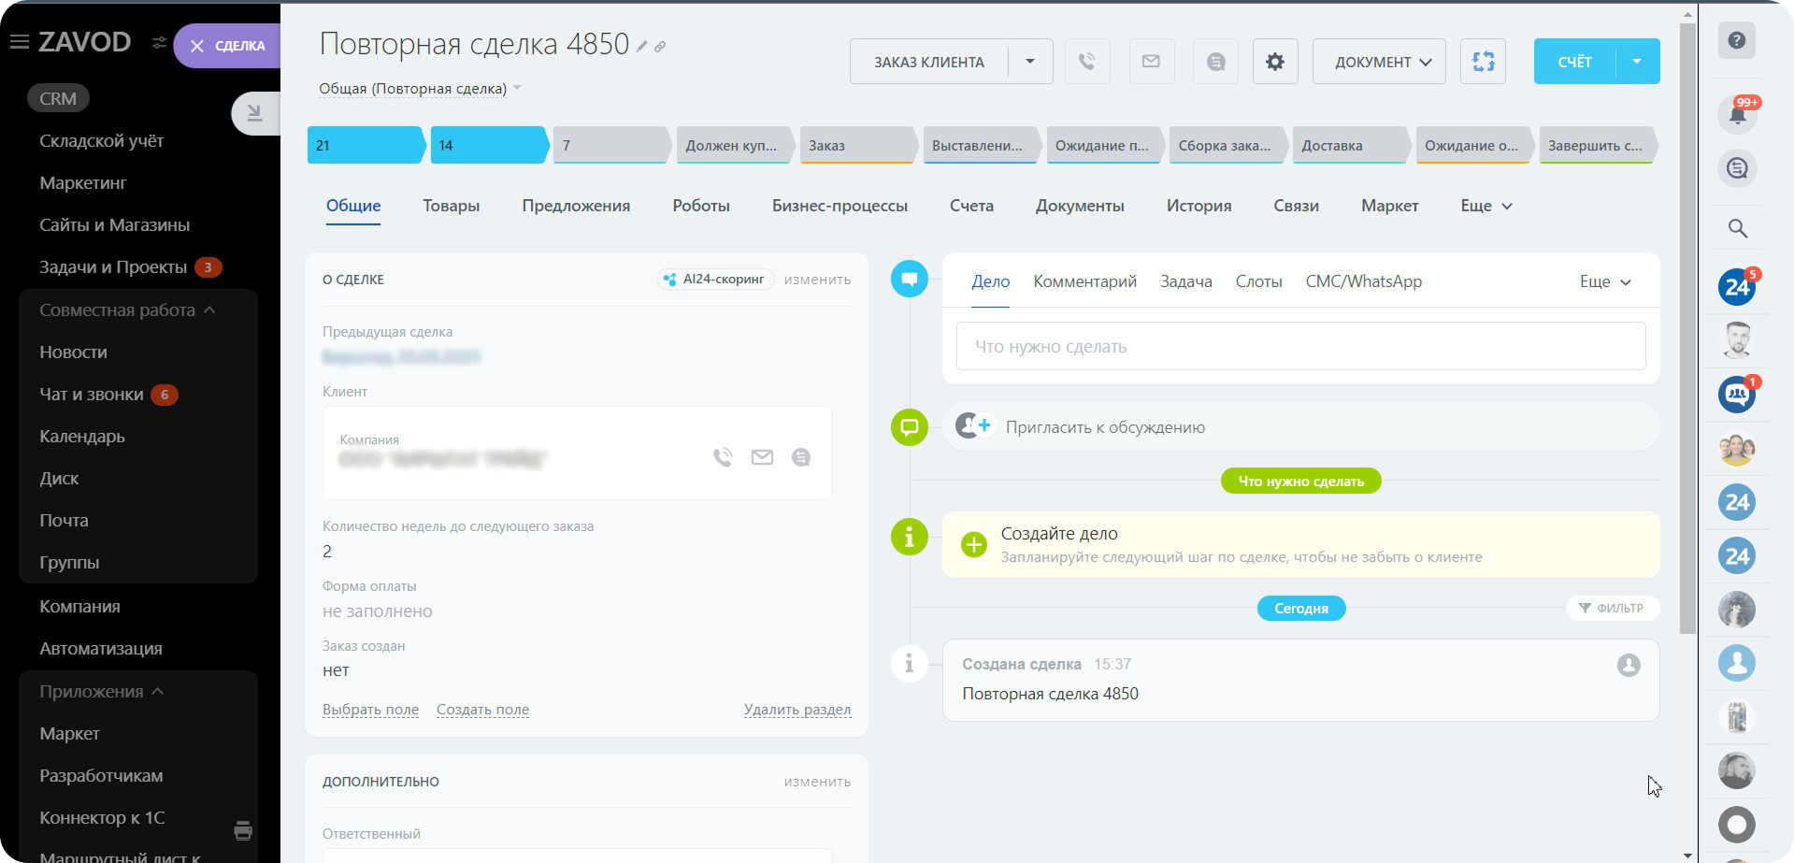Collapse the Совместная работа section
The width and height of the screenshot is (1794, 863).
click(x=209, y=309)
